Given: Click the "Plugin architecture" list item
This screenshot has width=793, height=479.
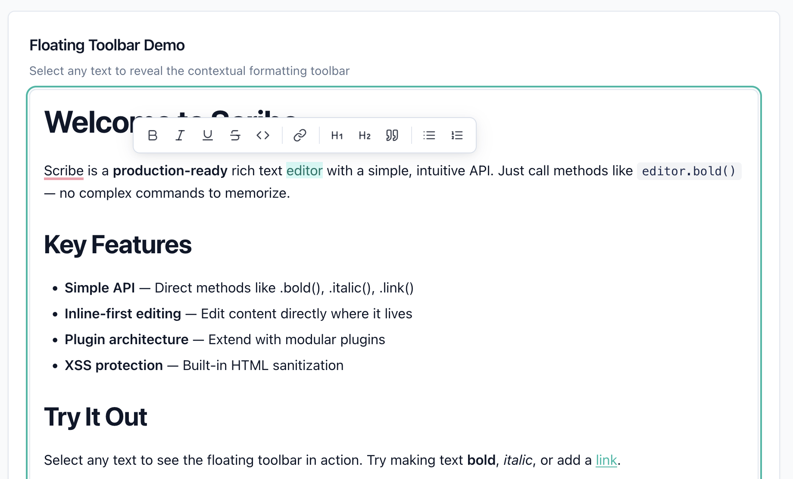Looking at the screenshot, I should click(x=127, y=339).
